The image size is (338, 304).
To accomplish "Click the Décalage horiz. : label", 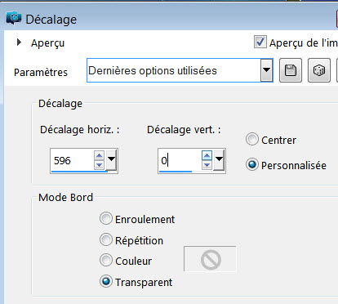I will (80, 130).
